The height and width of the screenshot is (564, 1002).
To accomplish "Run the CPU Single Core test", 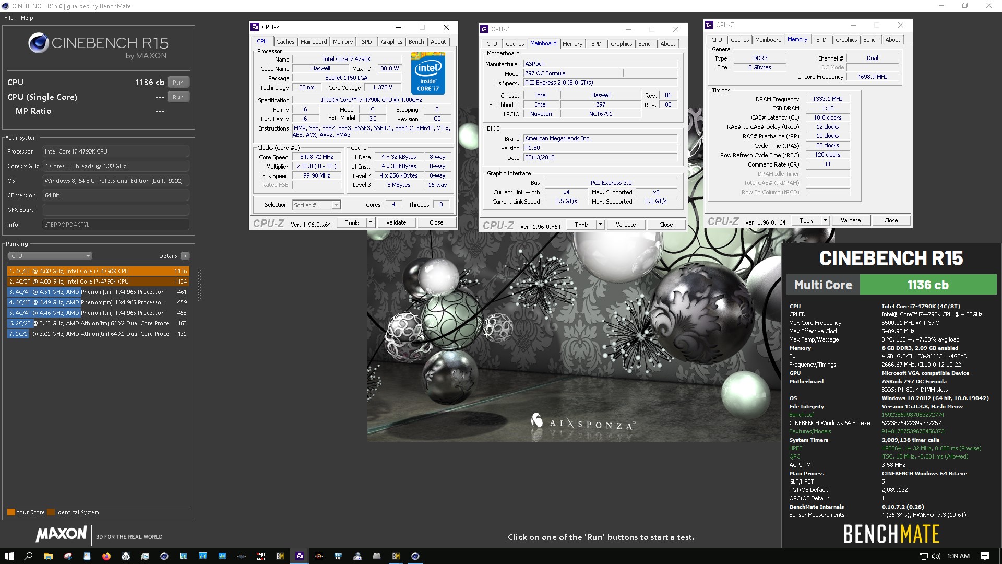I will click(x=178, y=97).
